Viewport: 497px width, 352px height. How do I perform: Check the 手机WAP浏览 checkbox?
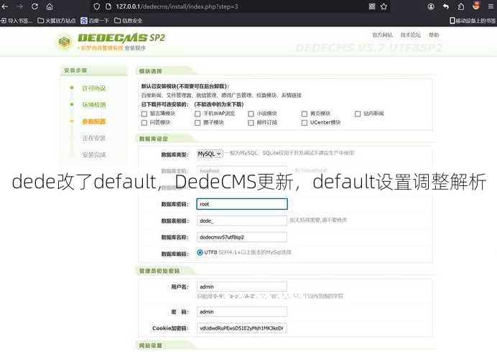(x=198, y=114)
